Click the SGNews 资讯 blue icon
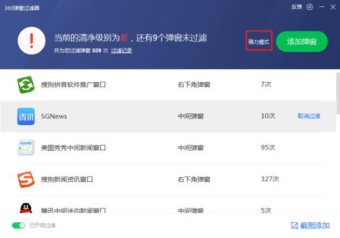340x238 pixels. tap(26, 116)
